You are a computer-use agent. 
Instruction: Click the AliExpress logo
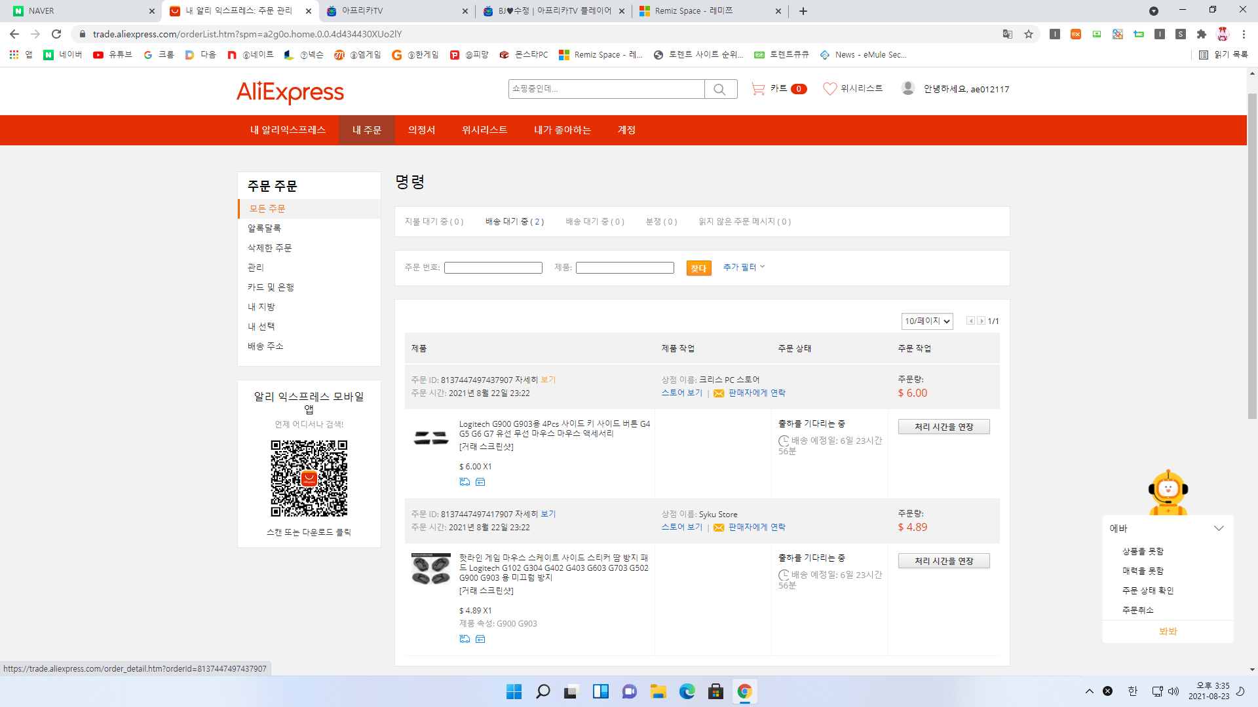click(290, 92)
